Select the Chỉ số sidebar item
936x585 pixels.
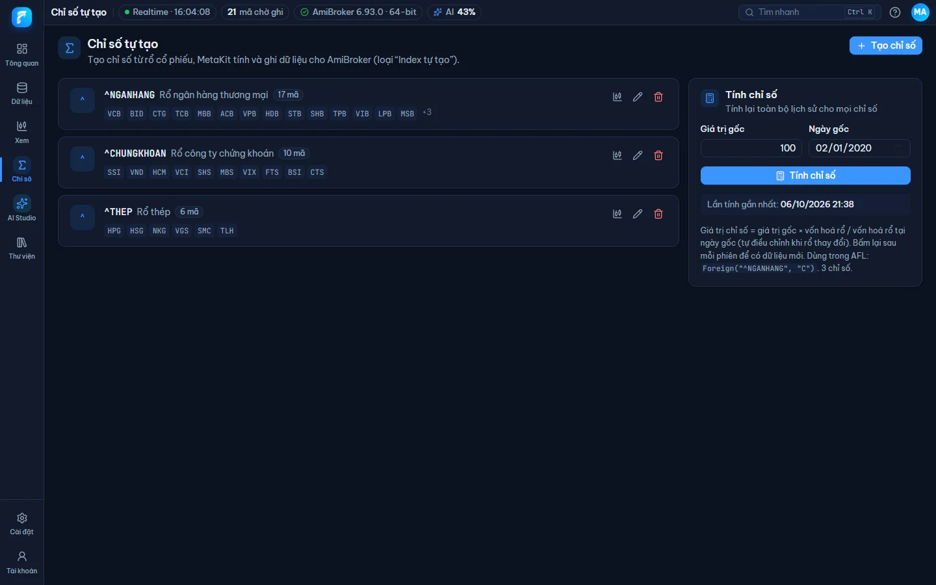22,170
